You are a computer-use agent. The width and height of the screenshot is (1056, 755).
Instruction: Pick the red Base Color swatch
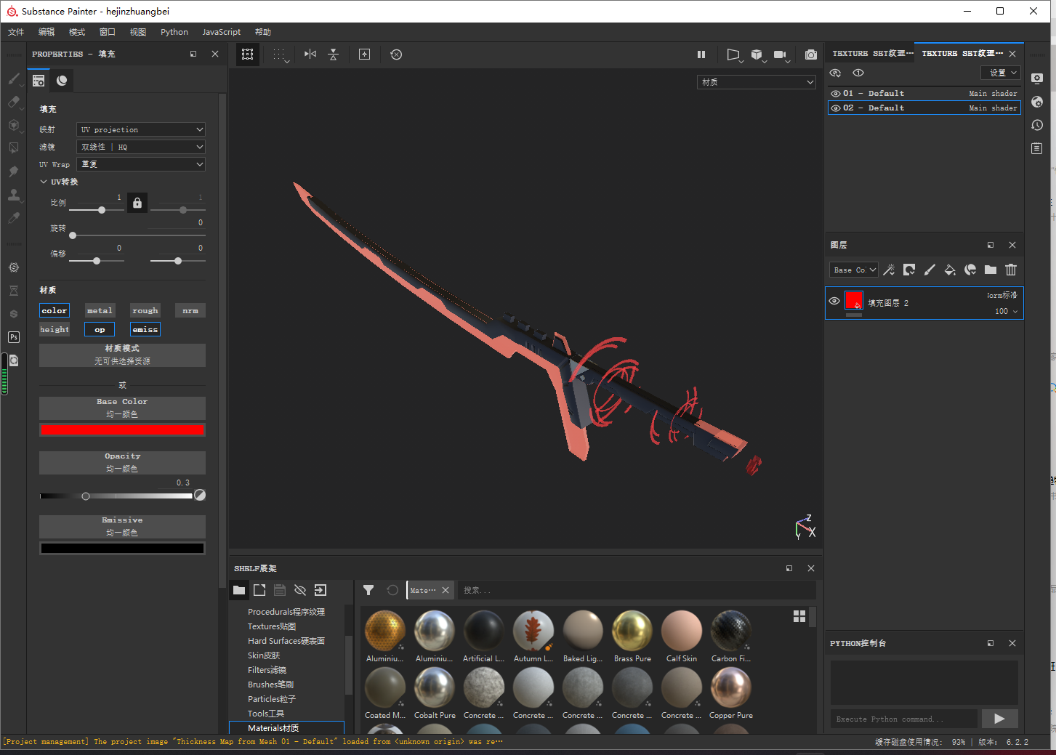click(122, 429)
